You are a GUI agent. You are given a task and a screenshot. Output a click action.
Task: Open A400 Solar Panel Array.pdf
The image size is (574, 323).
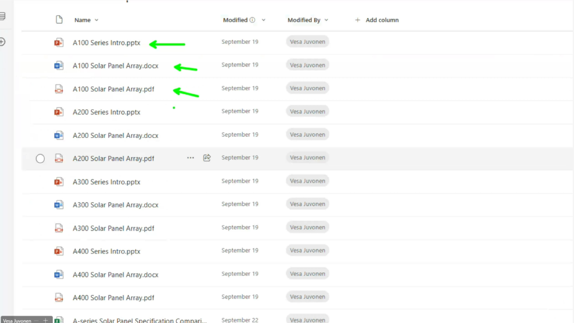(x=113, y=298)
